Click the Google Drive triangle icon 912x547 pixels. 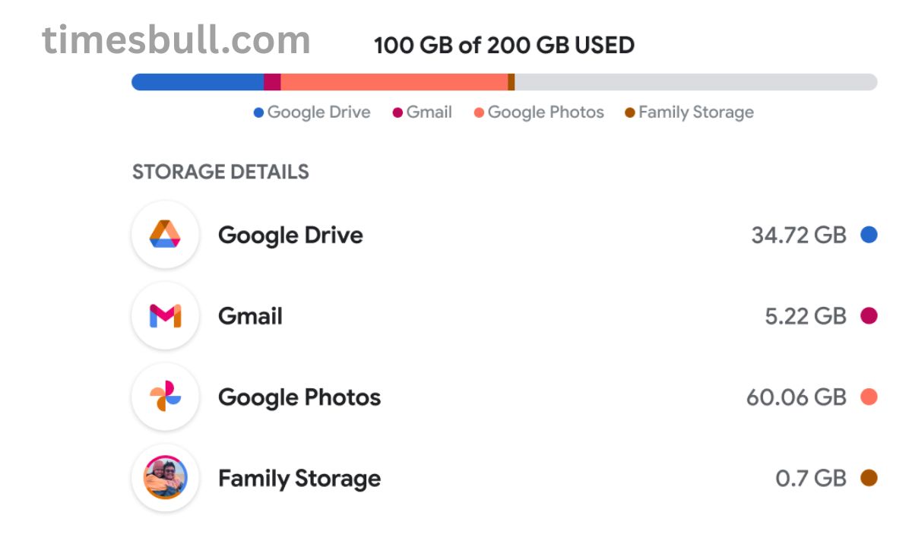pyautogui.click(x=165, y=235)
